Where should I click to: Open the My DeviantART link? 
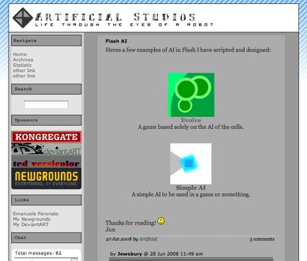point(30,225)
